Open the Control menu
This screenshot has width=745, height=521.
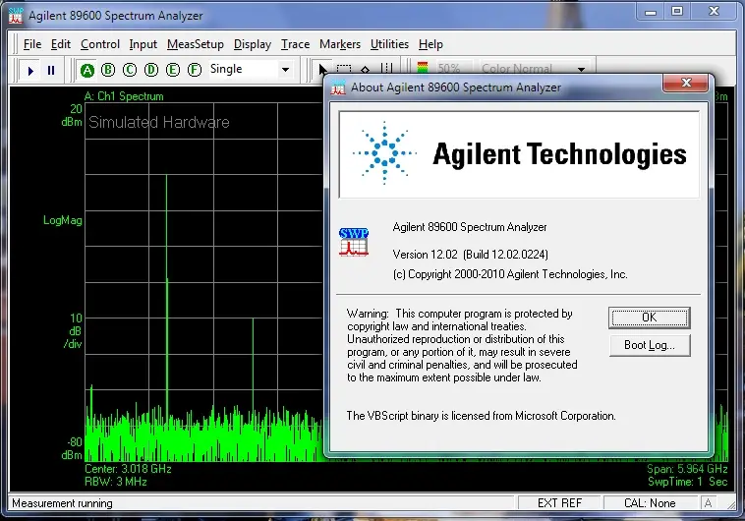[100, 44]
